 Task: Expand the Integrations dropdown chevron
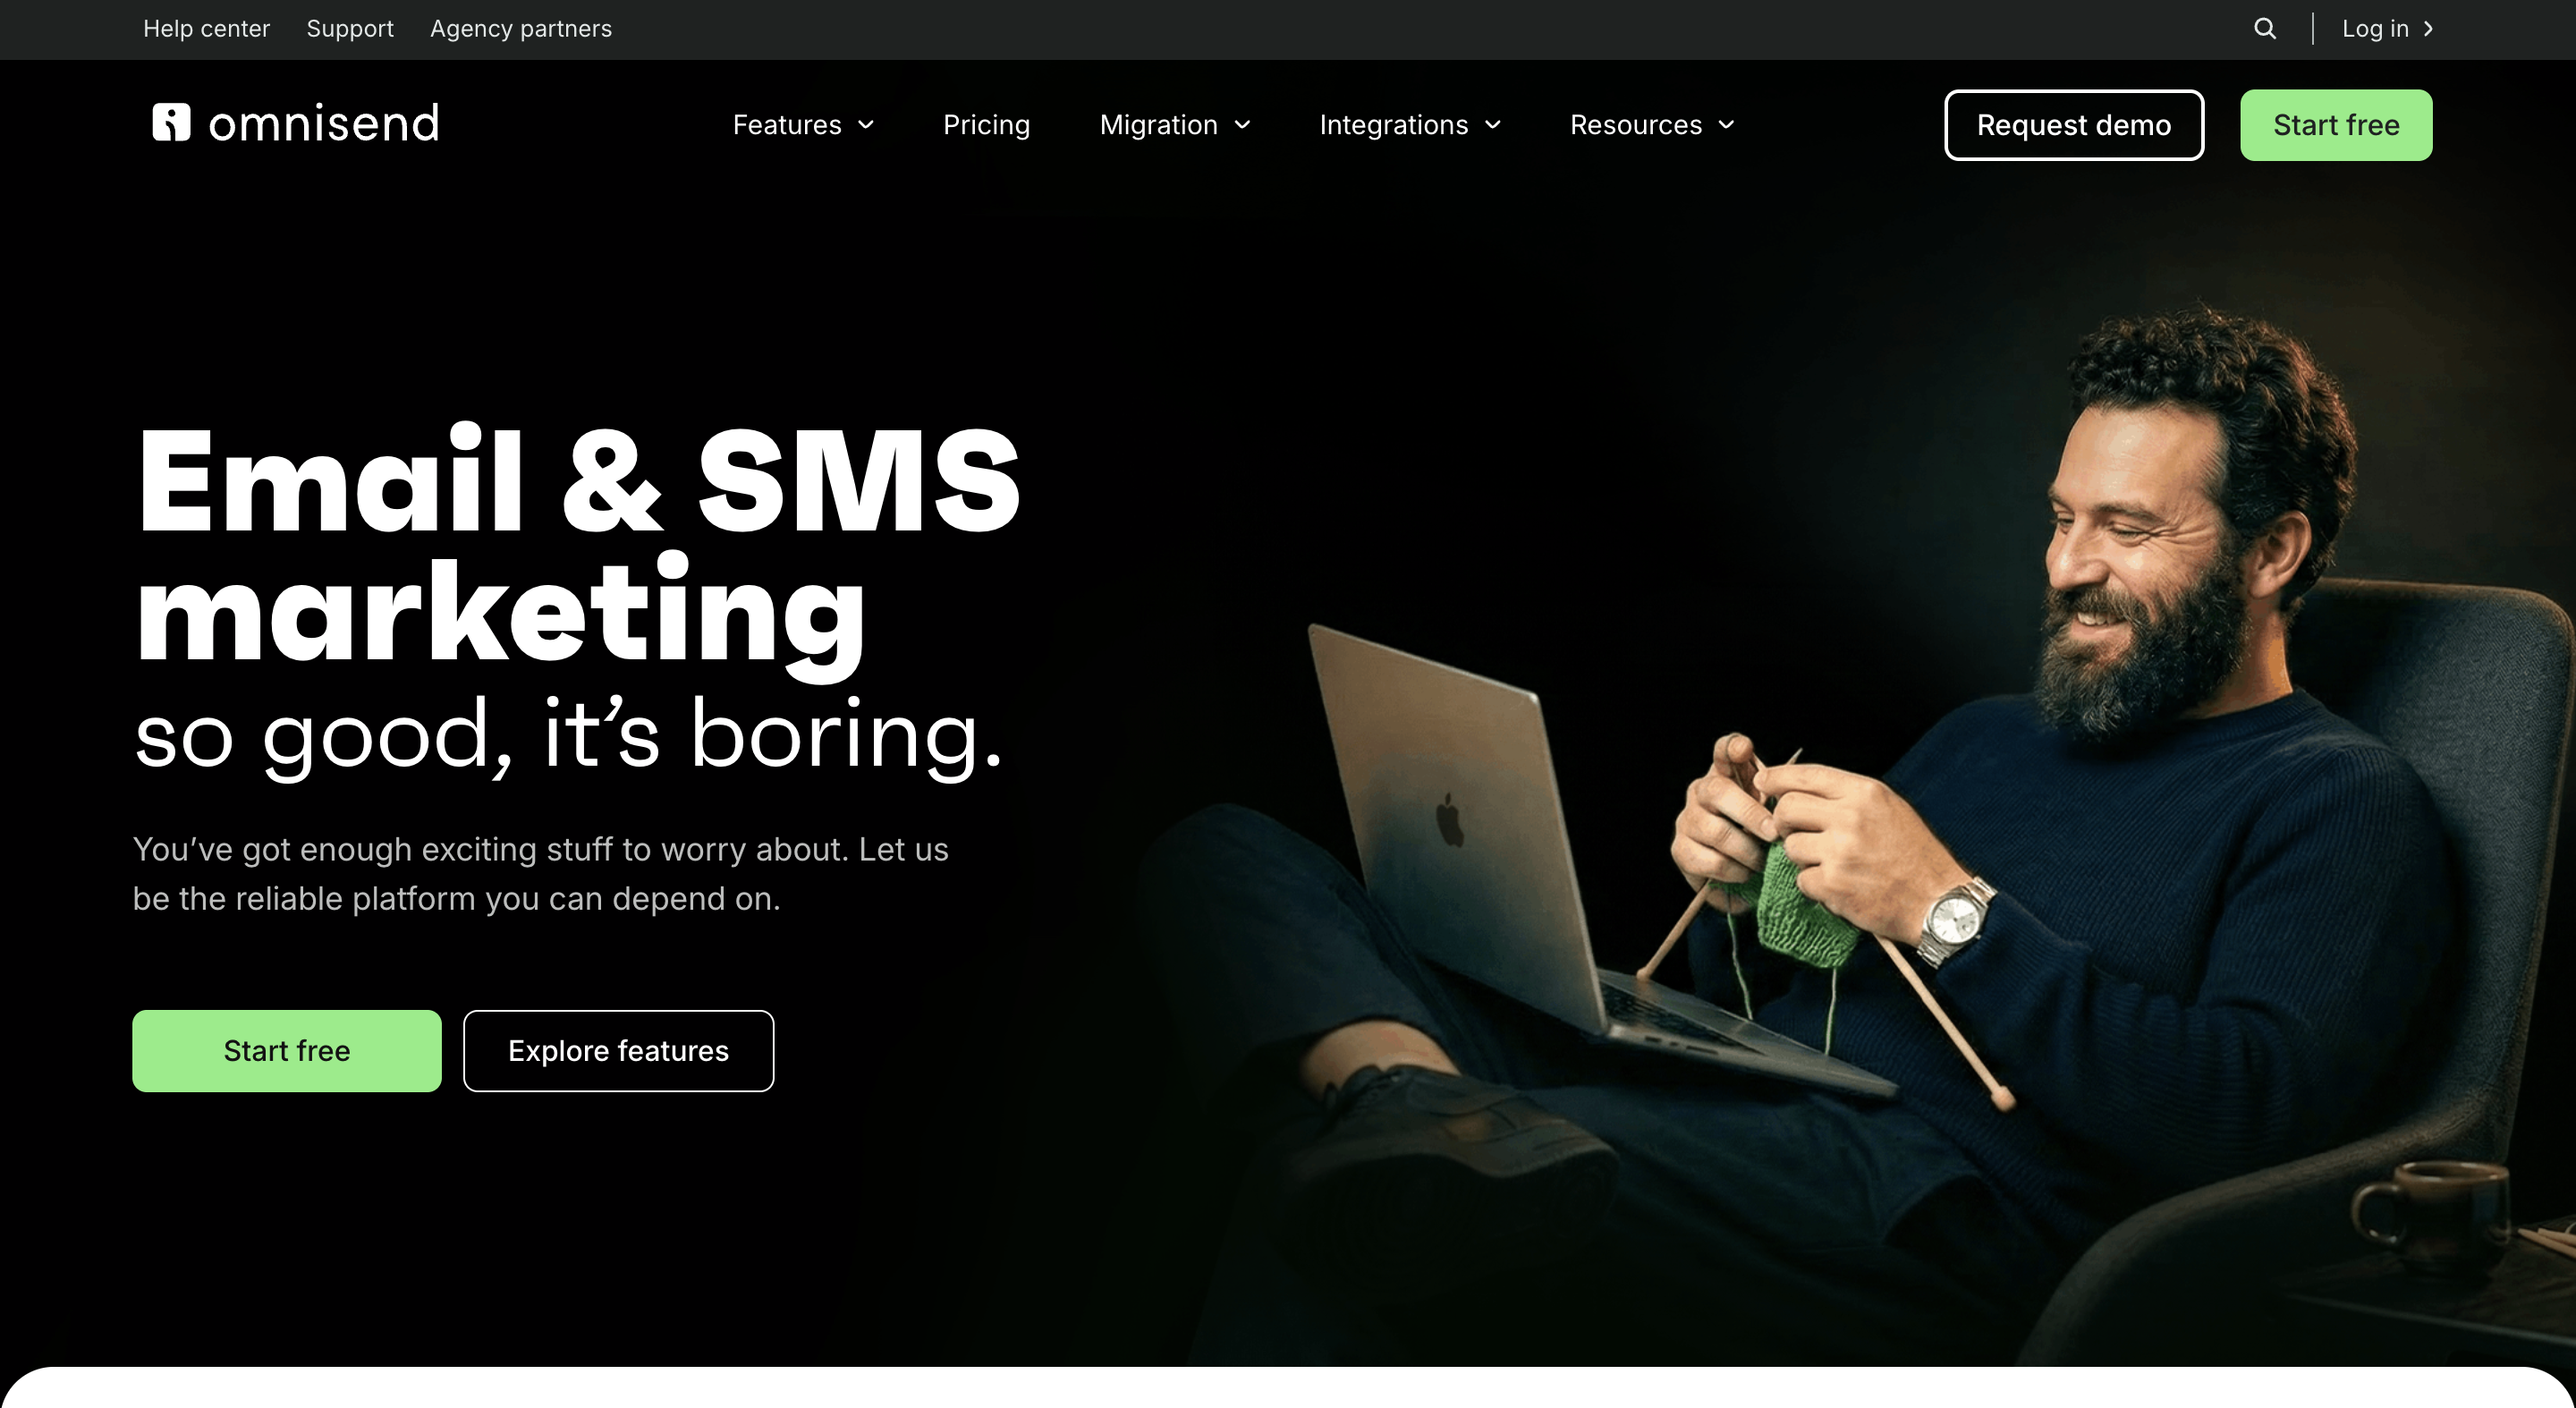point(1493,125)
